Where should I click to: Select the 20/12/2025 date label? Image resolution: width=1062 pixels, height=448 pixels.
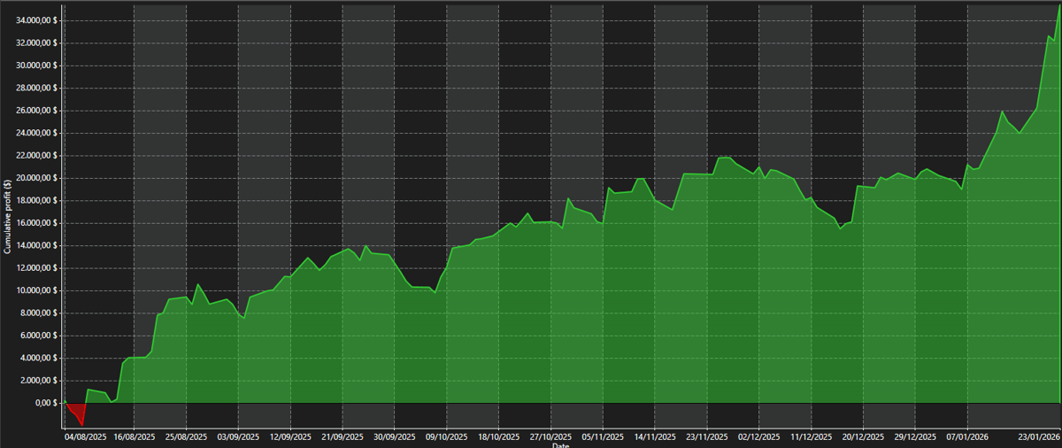[x=864, y=436]
